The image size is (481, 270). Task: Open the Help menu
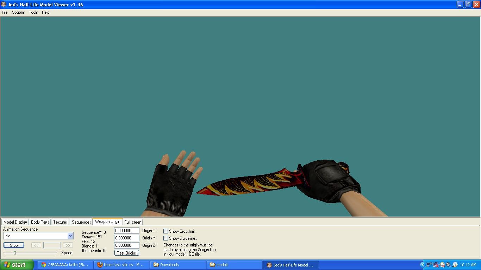[46, 12]
